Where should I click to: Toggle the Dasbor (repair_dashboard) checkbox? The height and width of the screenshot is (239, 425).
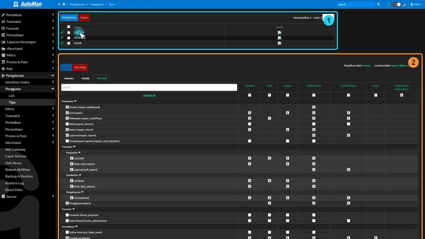[67, 107]
